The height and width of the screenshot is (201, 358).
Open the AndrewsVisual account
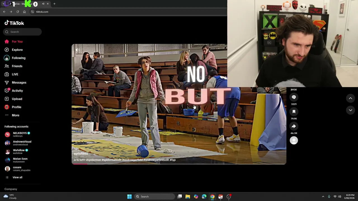pos(18,143)
